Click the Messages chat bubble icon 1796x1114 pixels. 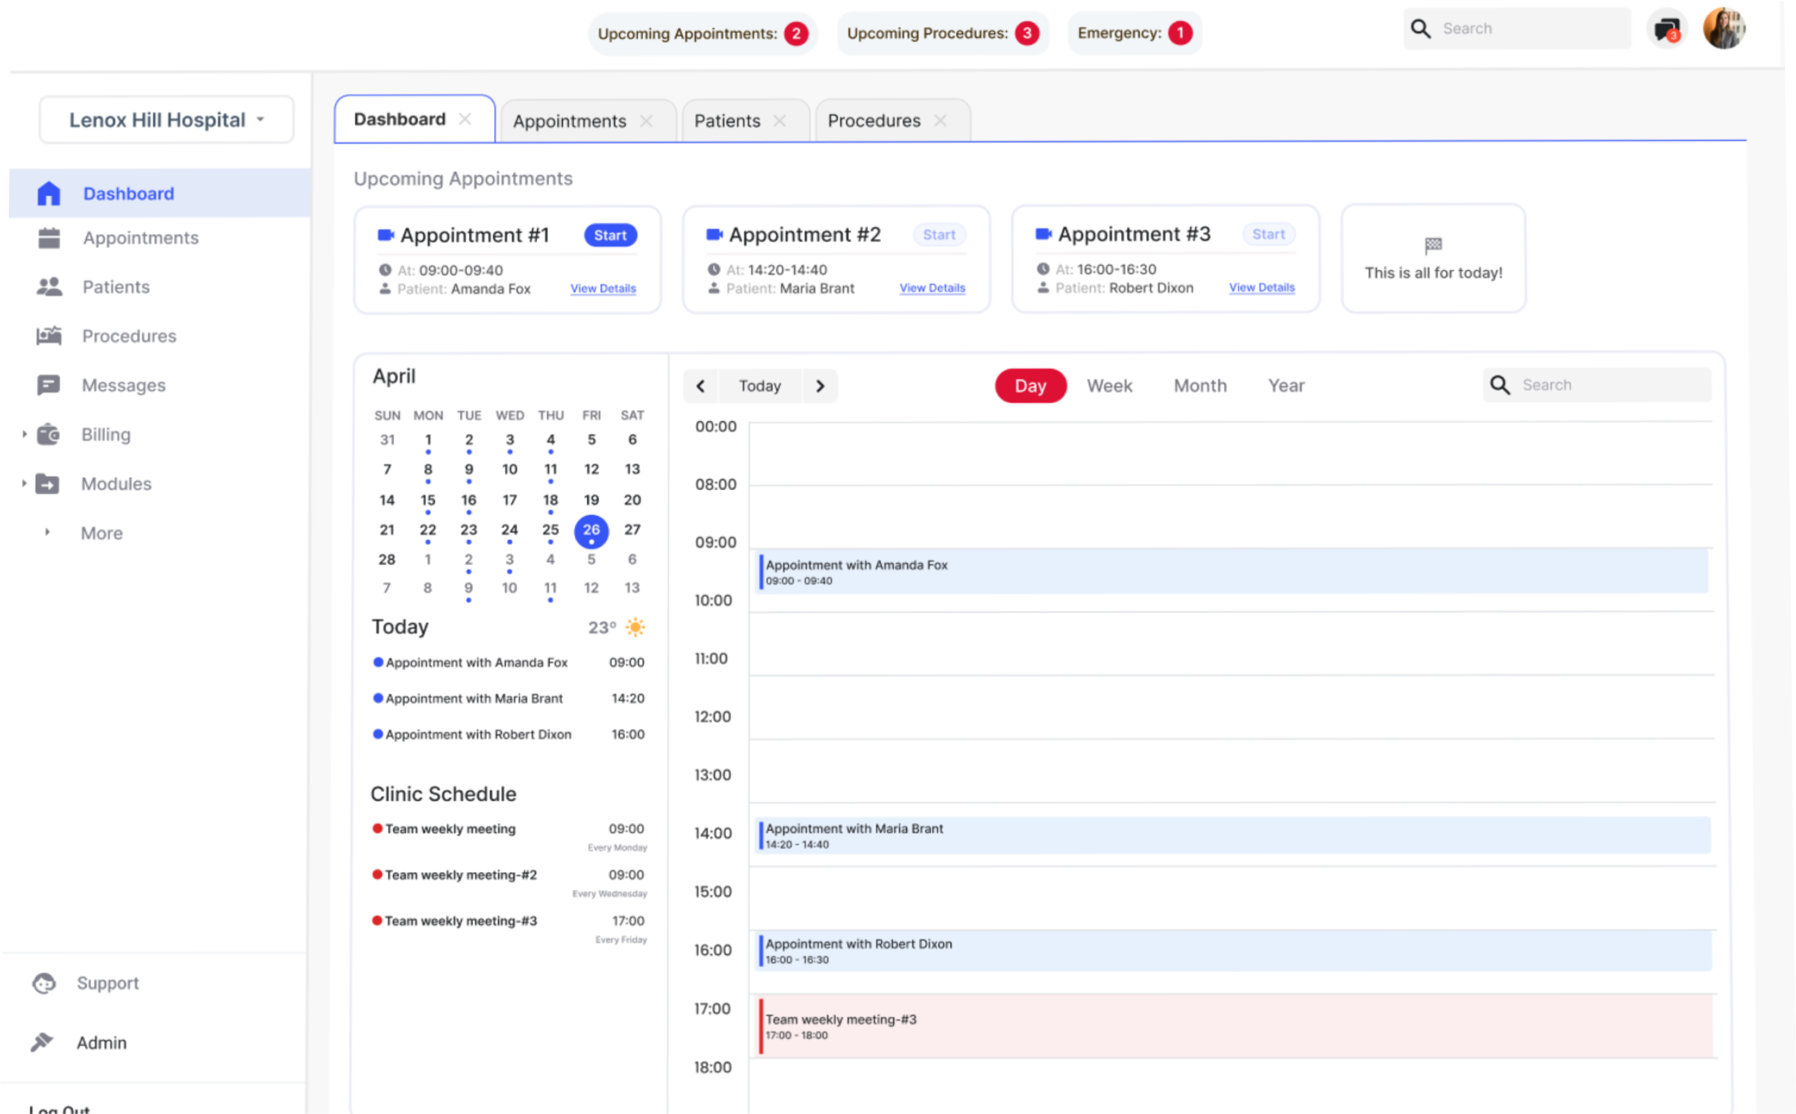click(48, 385)
